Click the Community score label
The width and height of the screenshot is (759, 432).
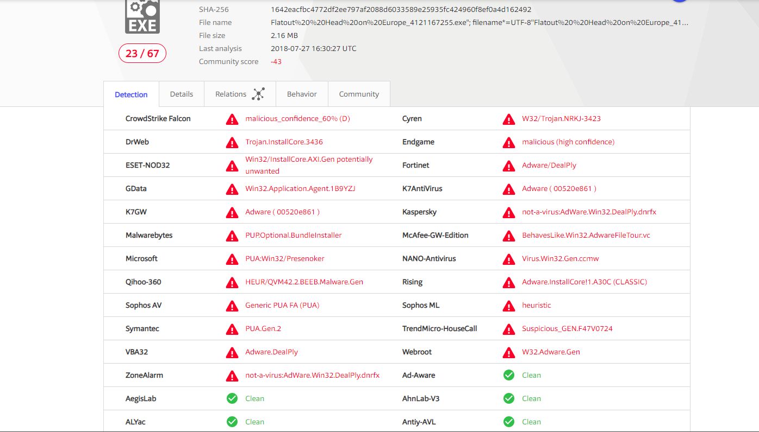[x=229, y=61]
